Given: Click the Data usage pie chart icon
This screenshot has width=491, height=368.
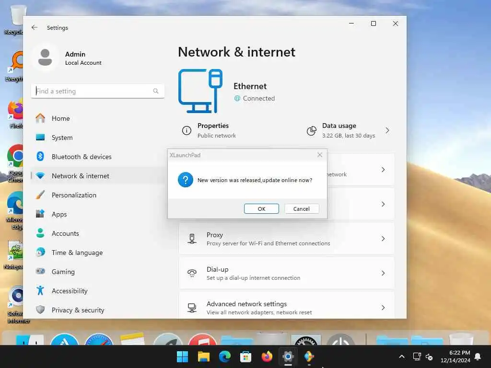Looking at the screenshot, I should click(312, 130).
